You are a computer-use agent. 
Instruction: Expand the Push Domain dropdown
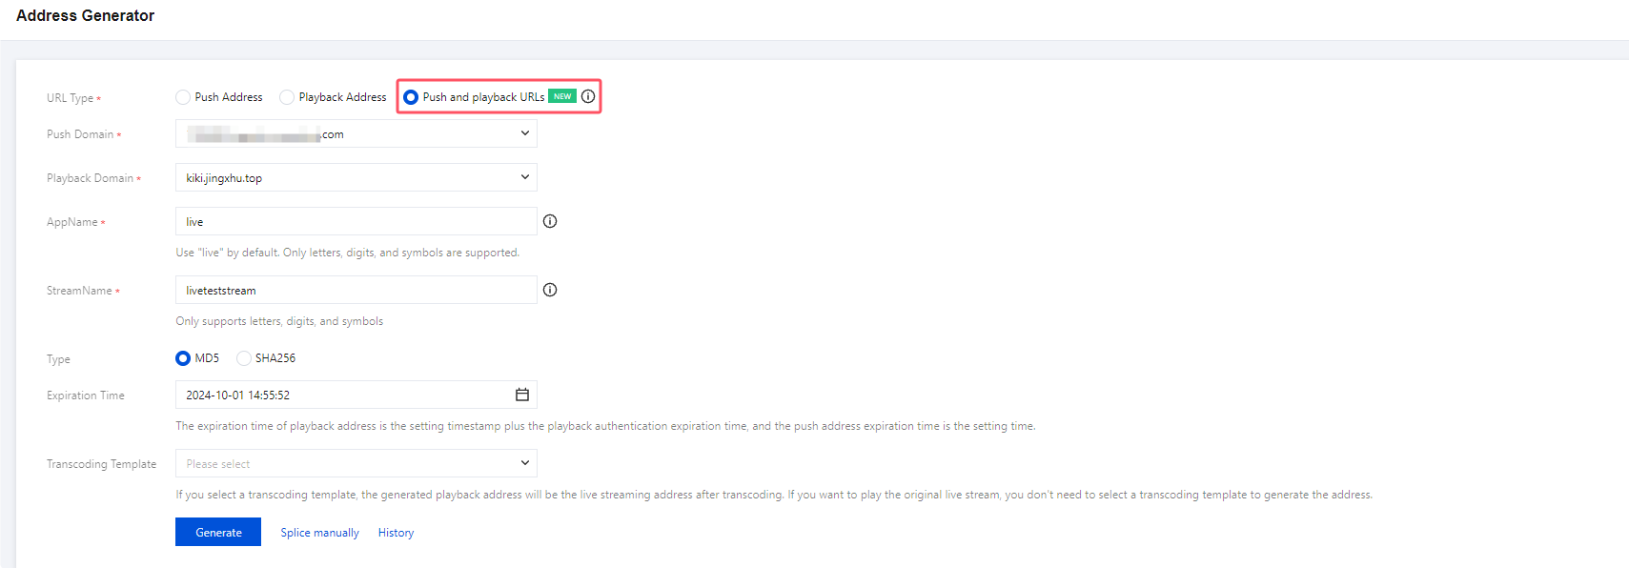pos(524,133)
